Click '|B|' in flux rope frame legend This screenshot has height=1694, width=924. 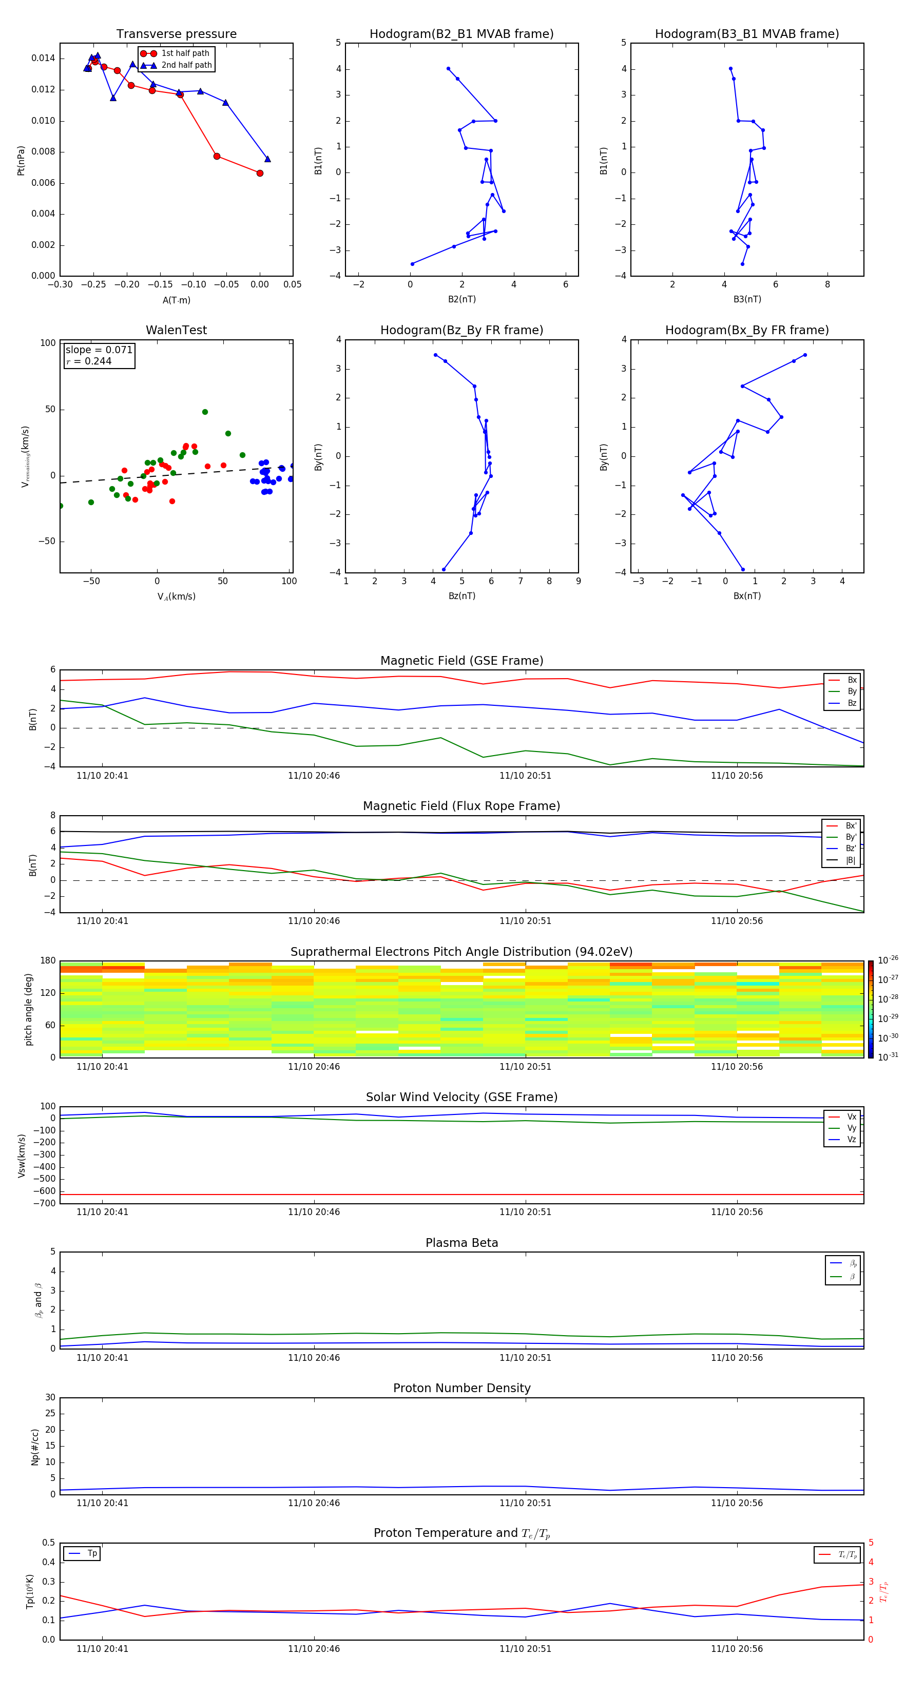coord(841,860)
